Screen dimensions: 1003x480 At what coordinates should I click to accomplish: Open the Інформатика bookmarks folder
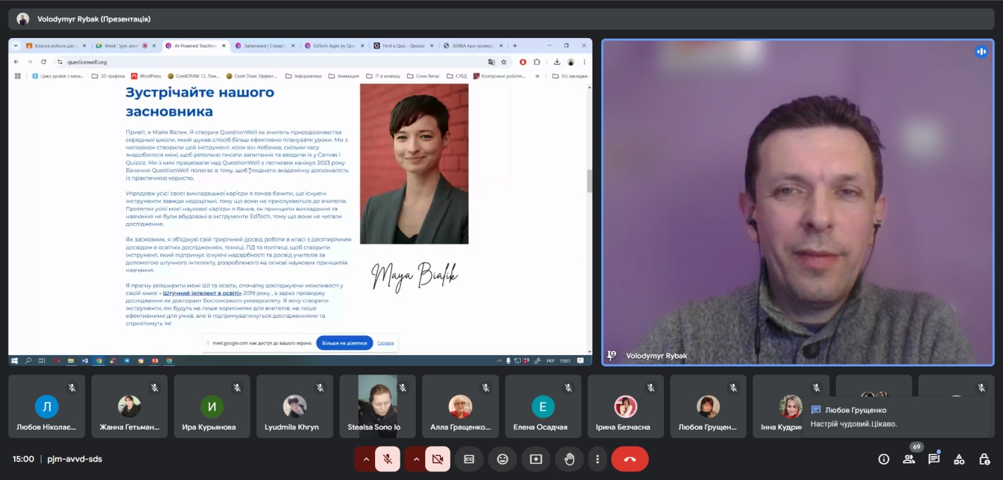point(304,76)
